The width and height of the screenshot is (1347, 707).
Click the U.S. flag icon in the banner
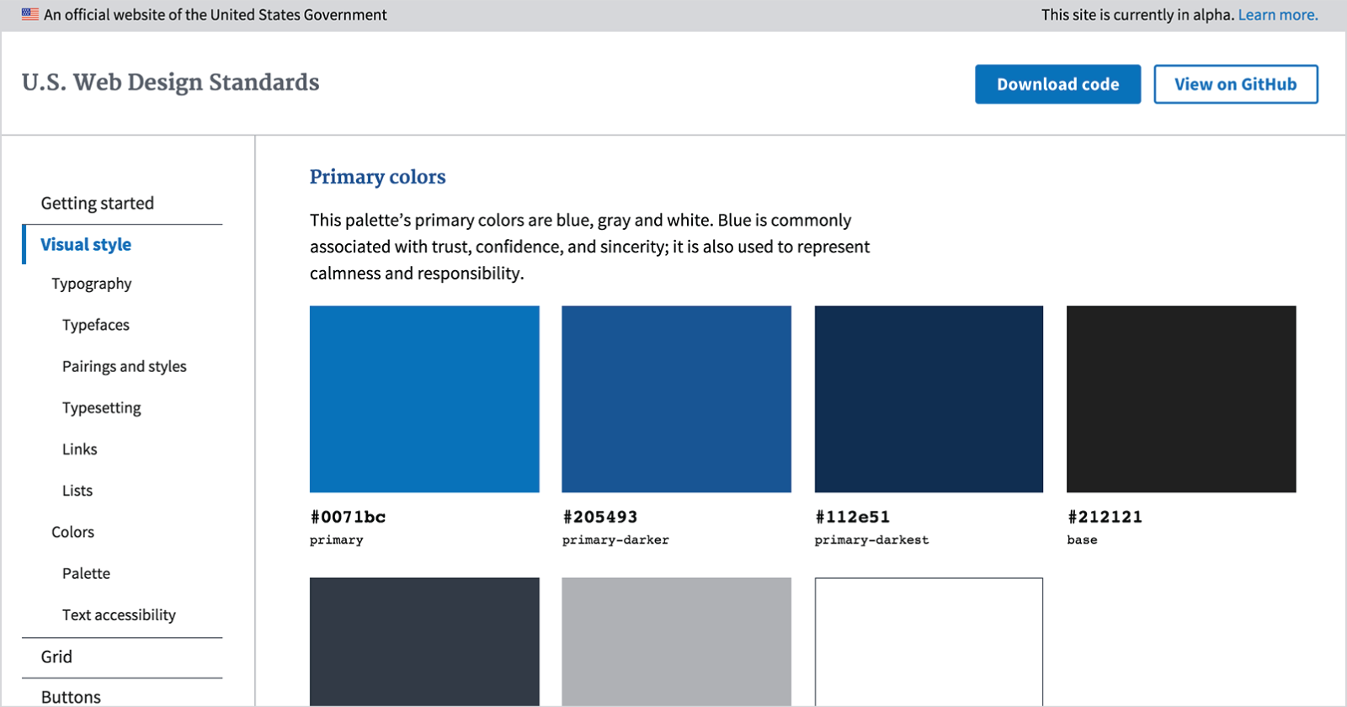click(30, 13)
